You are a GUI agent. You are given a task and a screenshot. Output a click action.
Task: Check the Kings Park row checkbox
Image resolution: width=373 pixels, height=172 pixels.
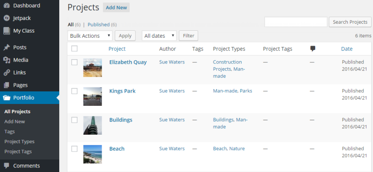pos(75,91)
